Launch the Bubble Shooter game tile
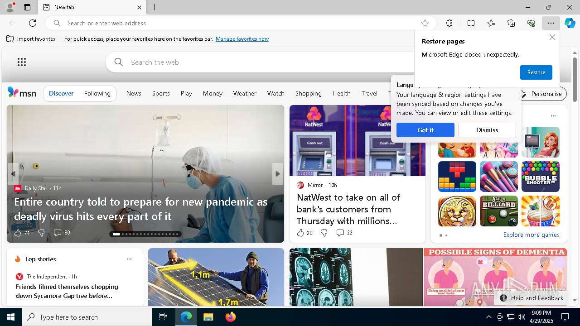This screenshot has width=580, height=326. tap(541, 177)
